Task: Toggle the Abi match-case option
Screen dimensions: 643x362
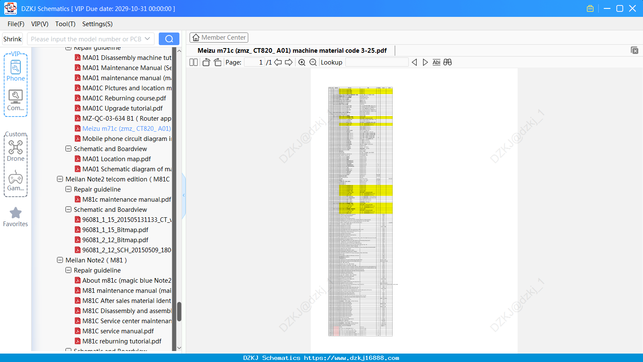Action: click(x=437, y=62)
